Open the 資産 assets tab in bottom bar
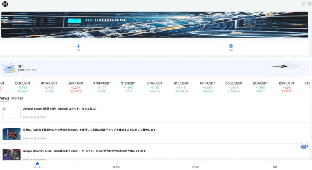 tap(275, 165)
